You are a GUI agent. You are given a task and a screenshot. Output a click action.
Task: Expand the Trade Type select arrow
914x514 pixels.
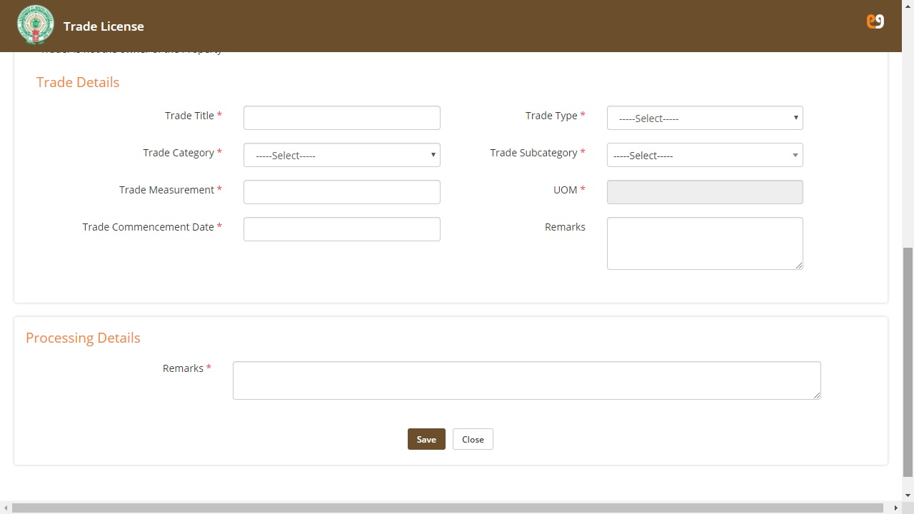point(795,118)
